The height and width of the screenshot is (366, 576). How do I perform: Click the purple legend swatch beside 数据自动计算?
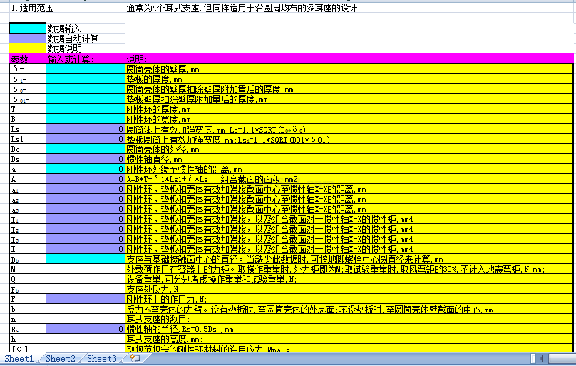coord(27,39)
